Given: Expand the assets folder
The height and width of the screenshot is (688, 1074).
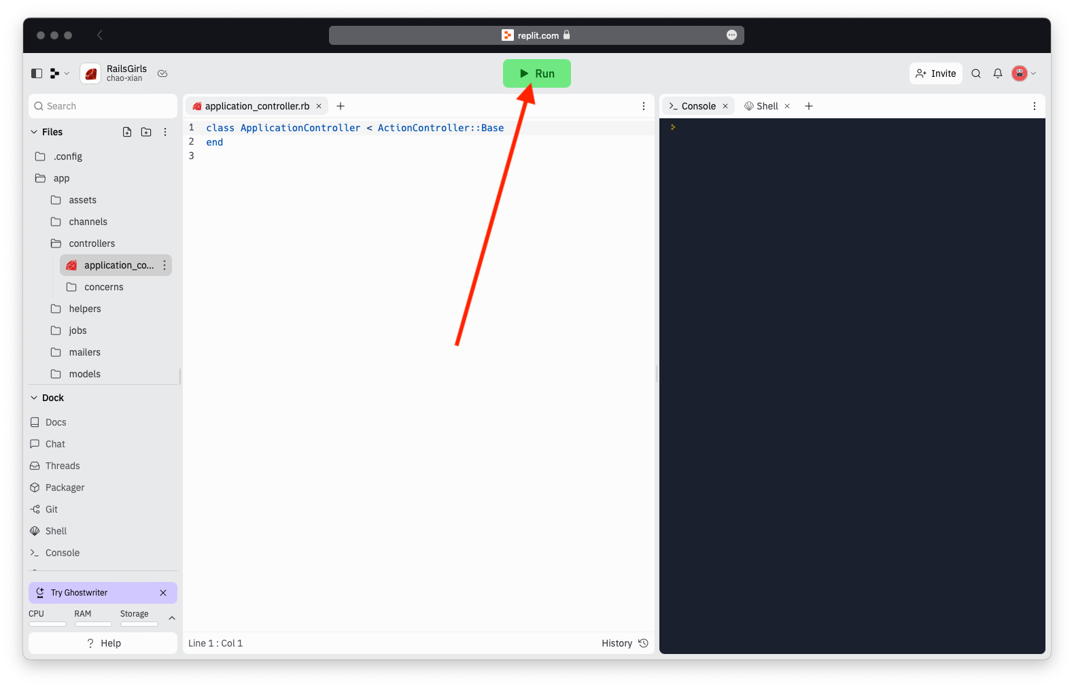Looking at the screenshot, I should [x=109, y=200].
